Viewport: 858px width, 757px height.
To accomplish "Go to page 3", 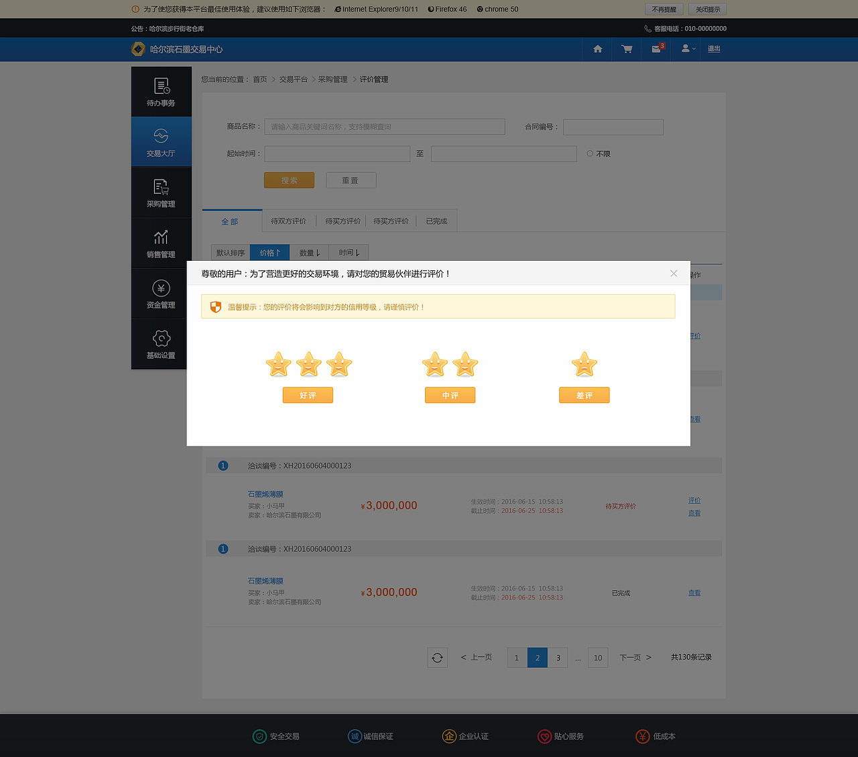I will (x=558, y=658).
